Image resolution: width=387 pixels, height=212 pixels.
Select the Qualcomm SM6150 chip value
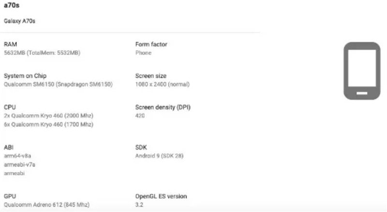(x=58, y=85)
